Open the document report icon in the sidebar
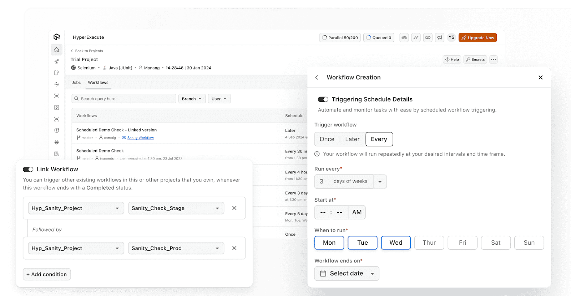Image resolution: width=571 pixels, height=296 pixels. pyautogui.click(x=56, y=154)
